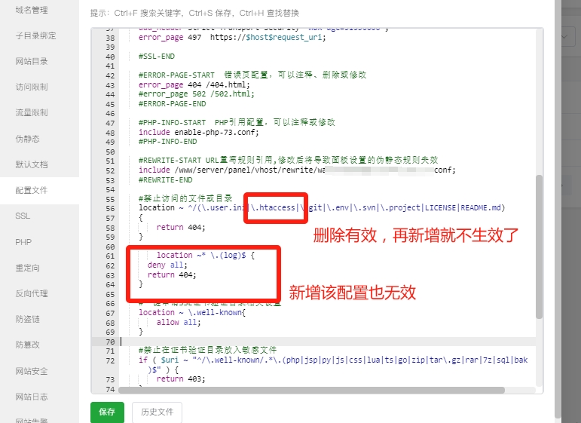Open the 网站目录 tab
Screen dimensions: 581x423
pyautogui.click(x=32, y=61)
